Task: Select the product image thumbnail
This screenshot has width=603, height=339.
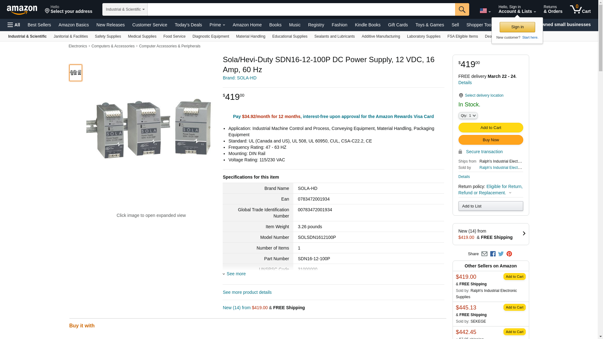Action: [x=75, y=73]
